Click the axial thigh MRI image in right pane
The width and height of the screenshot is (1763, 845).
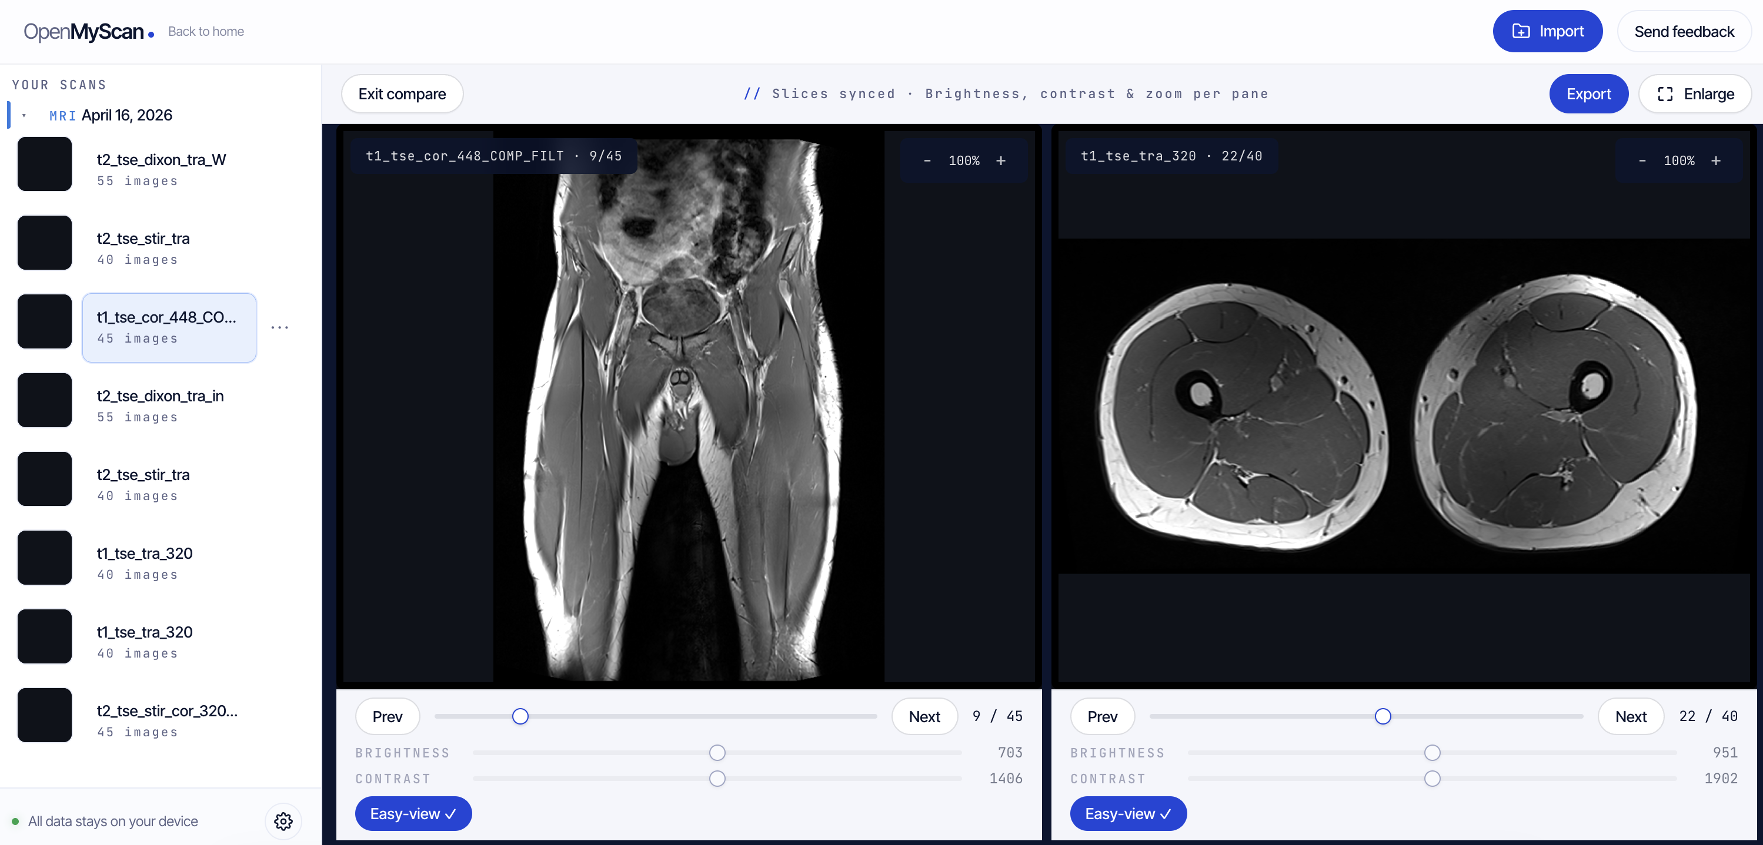point(1403,407)
